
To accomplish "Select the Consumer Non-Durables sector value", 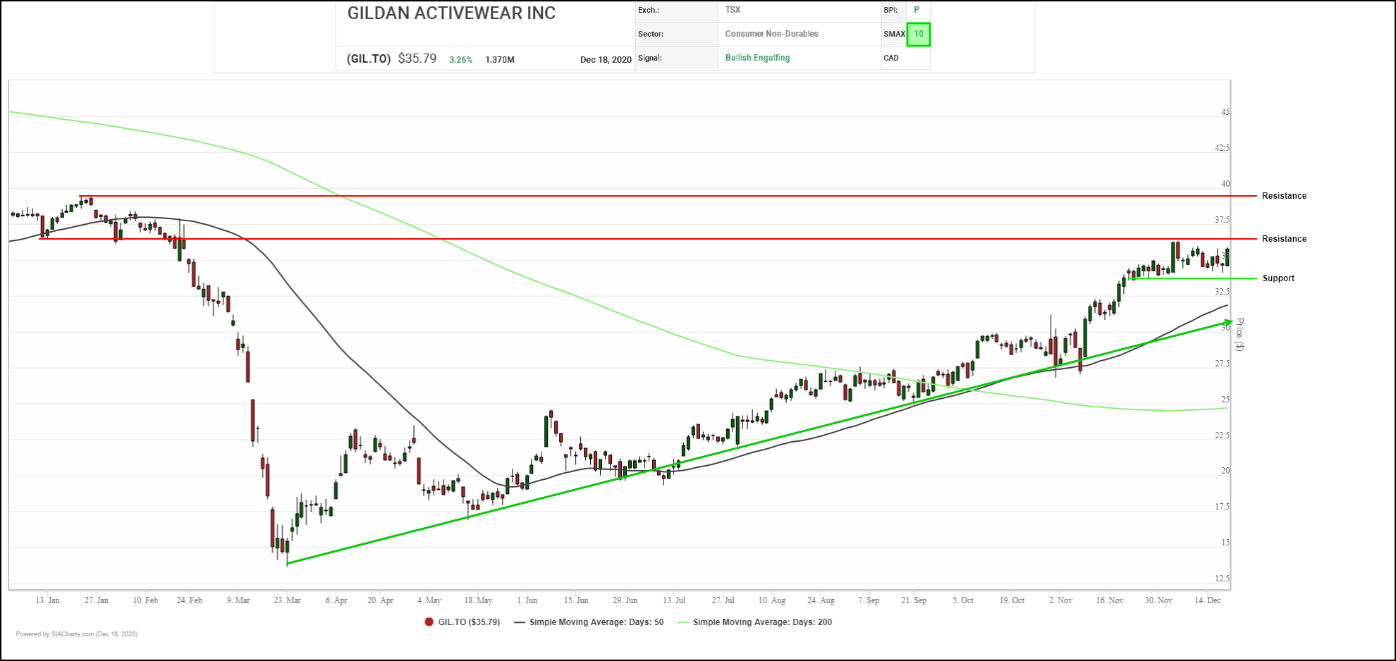I will point(771,34).
